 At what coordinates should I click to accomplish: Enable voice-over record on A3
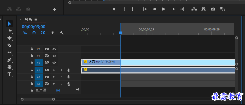pyautogui.click(x=69, y=84)
